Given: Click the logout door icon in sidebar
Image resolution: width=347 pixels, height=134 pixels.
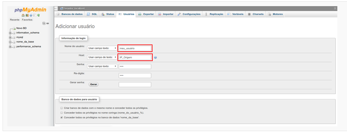Looking at the screenshot, I should 27,15.
